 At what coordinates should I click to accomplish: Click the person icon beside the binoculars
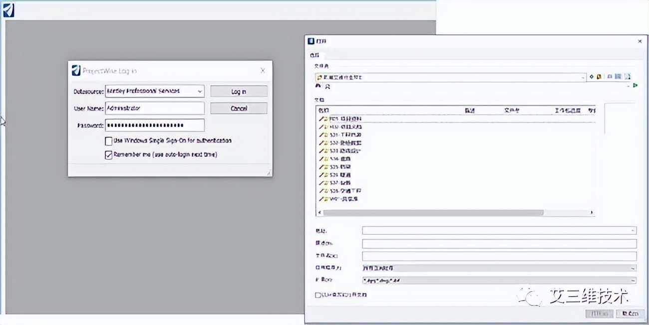(327, 86)
